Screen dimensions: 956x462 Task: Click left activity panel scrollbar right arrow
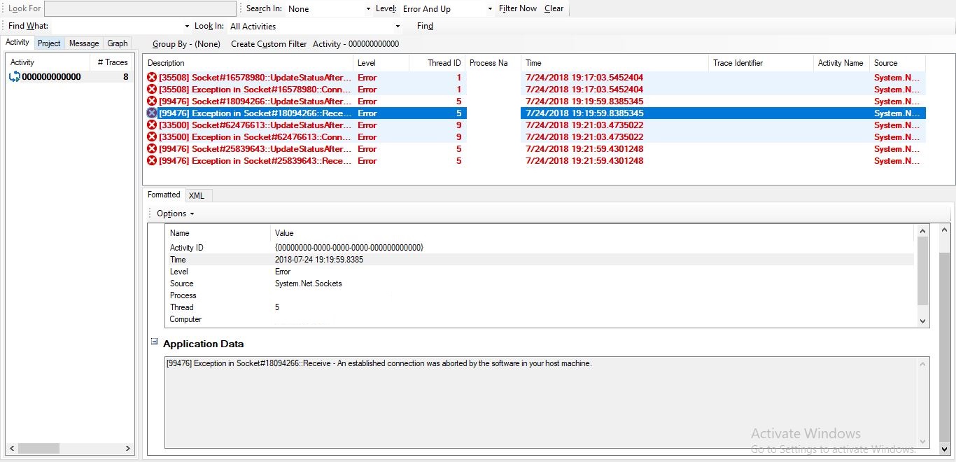[x=128, y=448]
